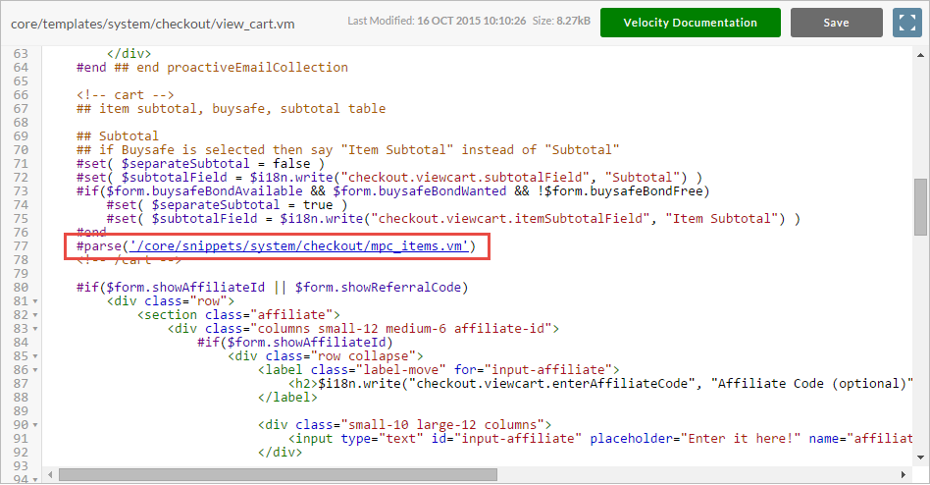Click the horizontal scrollbar thumb
Screen dimensions: 930x485
278,475
